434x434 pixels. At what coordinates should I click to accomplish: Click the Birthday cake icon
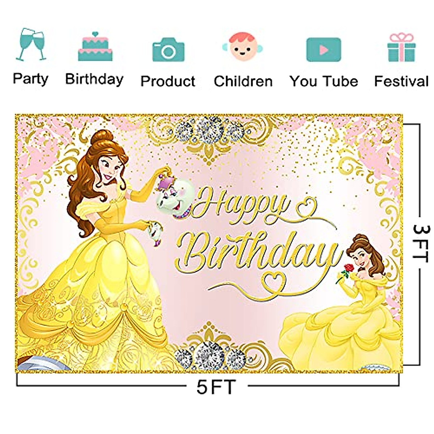tap(95, 46)
